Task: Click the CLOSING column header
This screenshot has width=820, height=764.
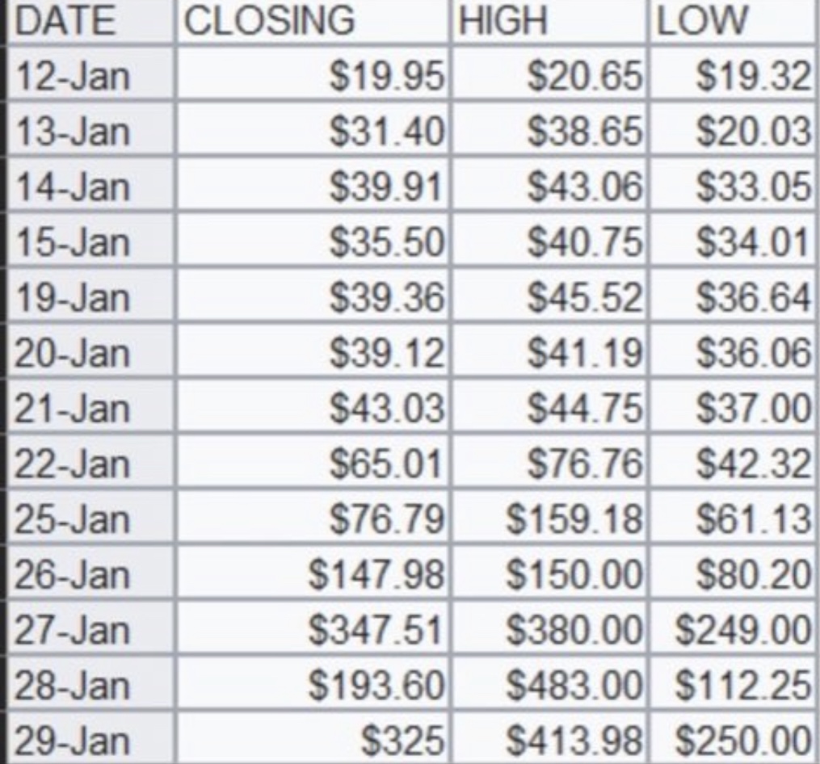Action: click(x=269, y=22)
